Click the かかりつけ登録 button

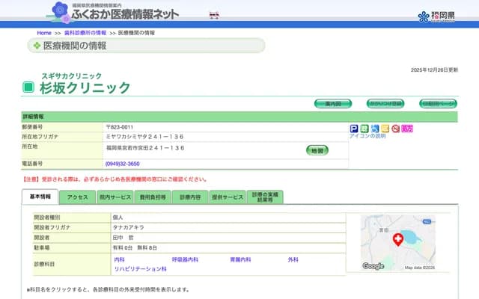click(x=385, y=103)
